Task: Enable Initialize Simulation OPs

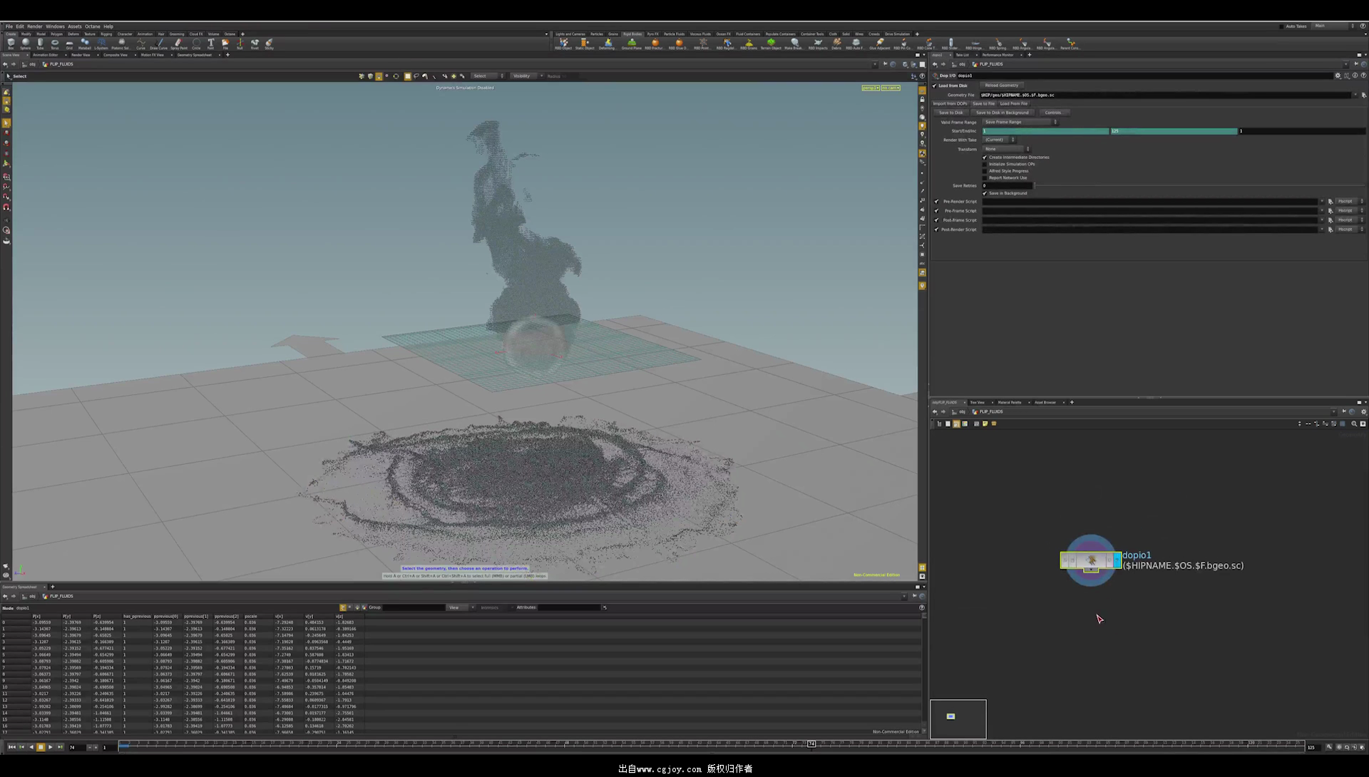Action: pos(985,164)
